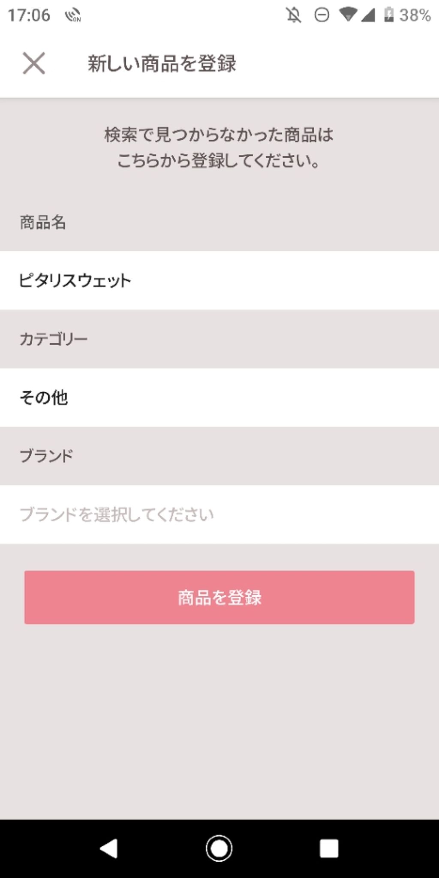
Task: Tap the recent apps square icon
Action: pyautogui.click(x=329, y=848)
